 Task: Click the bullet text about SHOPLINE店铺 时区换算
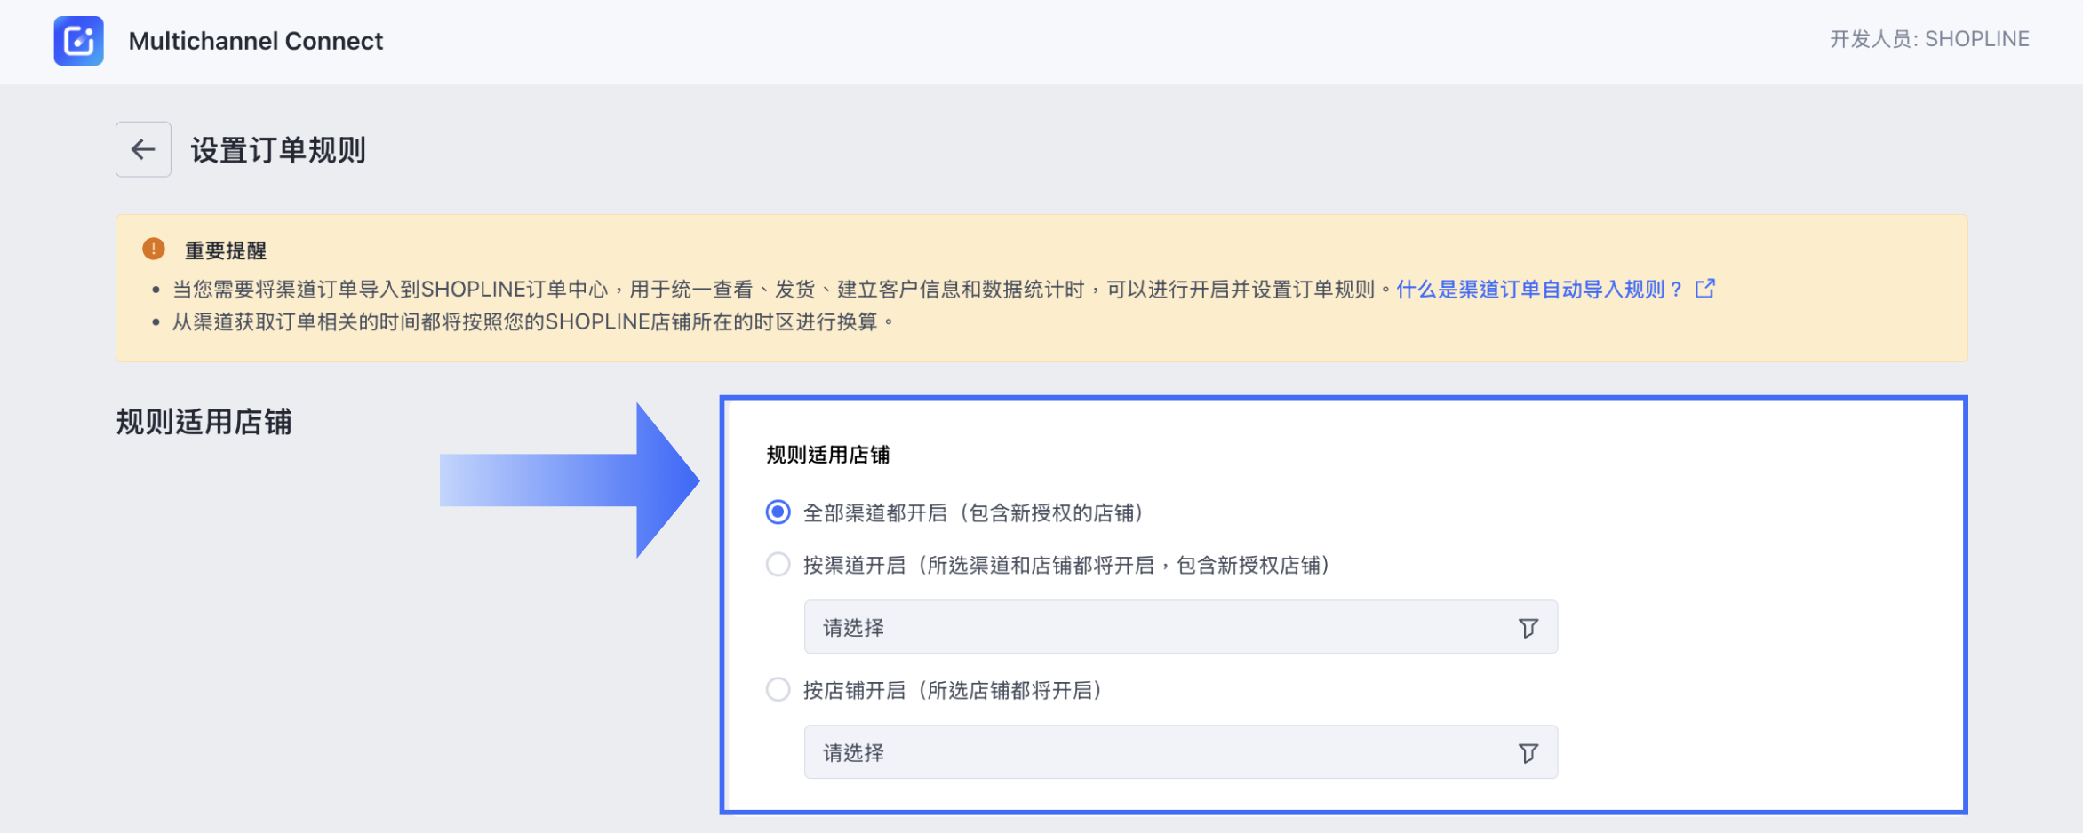531,321
